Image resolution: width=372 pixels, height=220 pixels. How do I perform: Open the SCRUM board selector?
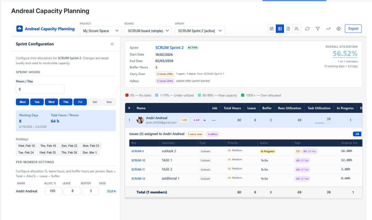tap(148, 30)
